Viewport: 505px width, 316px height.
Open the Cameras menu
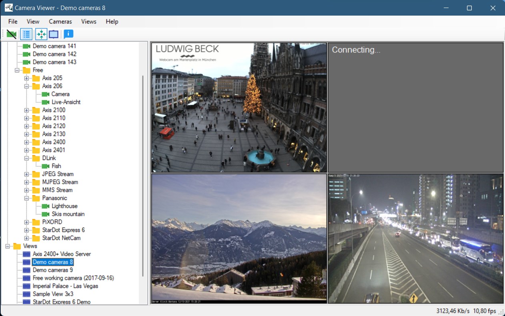click(60, 22)
